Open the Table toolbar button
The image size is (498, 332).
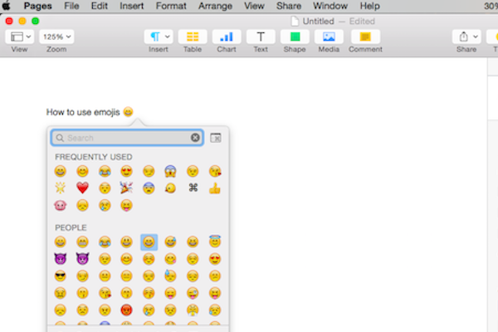(x=193, y=37)
